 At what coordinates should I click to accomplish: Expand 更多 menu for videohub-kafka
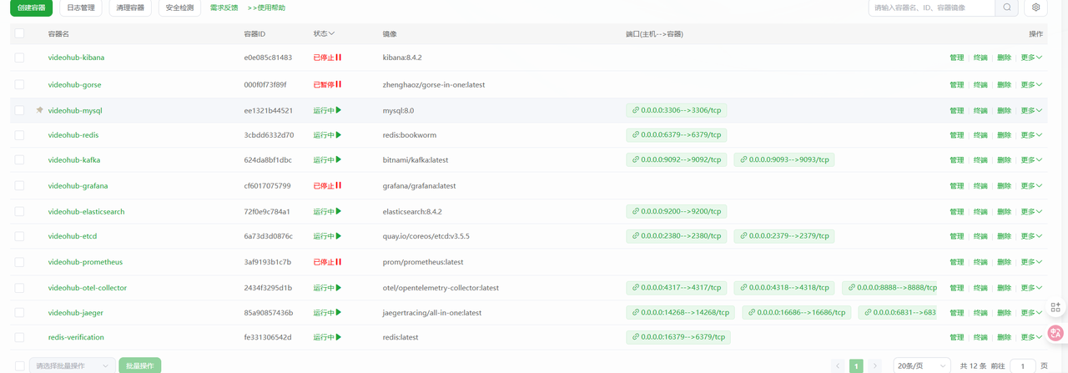click(1031, 159)
